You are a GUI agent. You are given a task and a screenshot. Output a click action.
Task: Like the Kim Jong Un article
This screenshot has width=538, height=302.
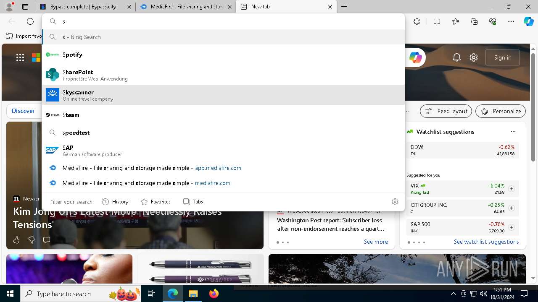(x=16, y=240)
